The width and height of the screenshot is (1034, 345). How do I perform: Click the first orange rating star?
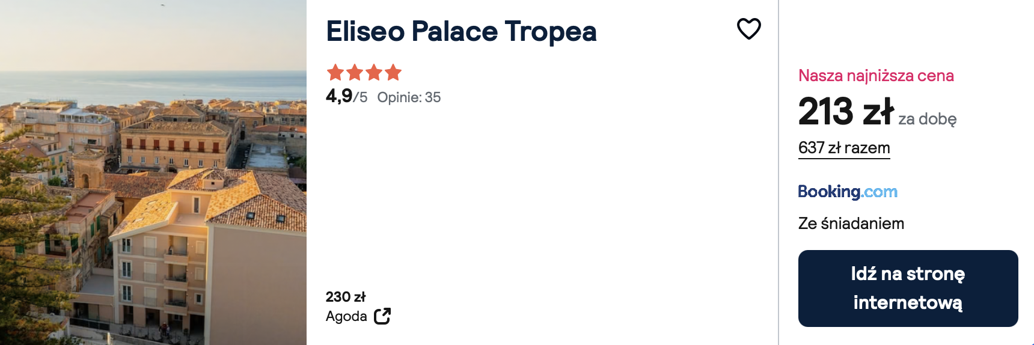click(335, 73)
